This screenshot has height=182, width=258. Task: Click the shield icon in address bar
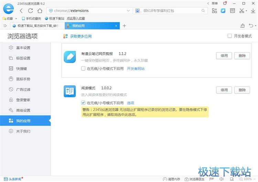coord(51,11)
